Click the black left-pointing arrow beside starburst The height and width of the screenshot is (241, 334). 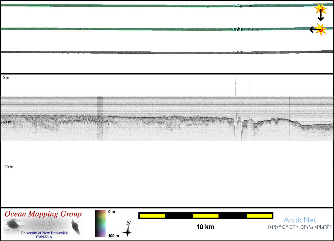coord(313,29)
